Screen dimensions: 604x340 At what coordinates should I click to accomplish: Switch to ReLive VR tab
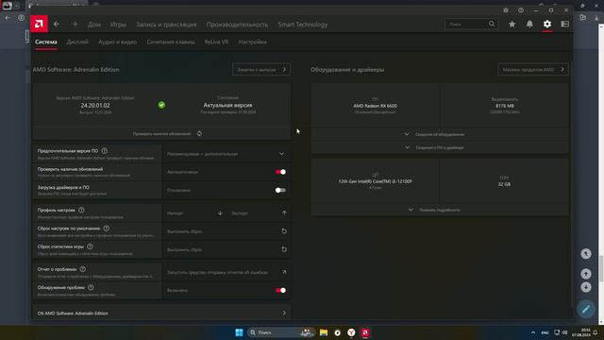[216, 42]
